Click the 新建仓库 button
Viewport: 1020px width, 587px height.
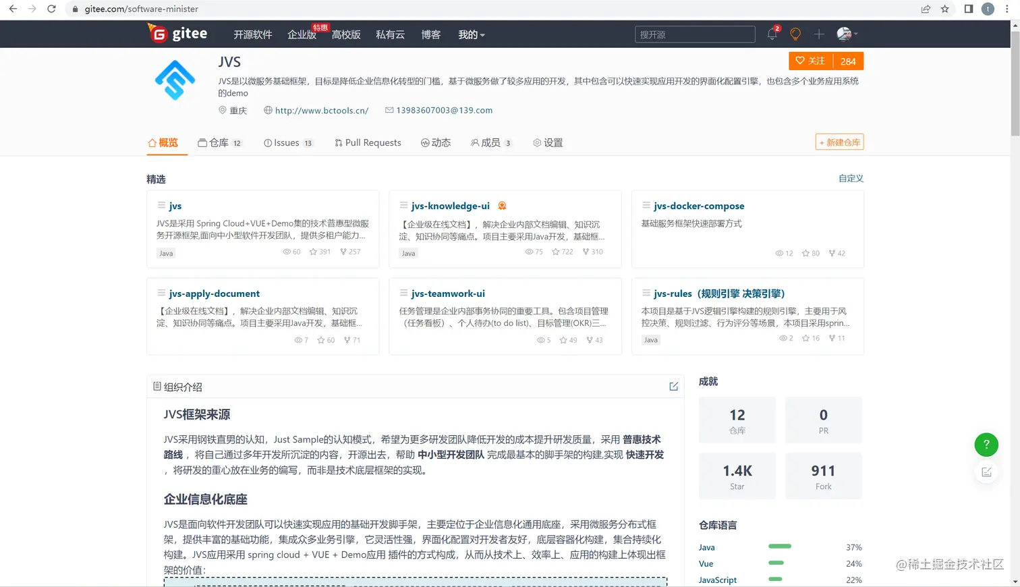(x=839, y=142)
